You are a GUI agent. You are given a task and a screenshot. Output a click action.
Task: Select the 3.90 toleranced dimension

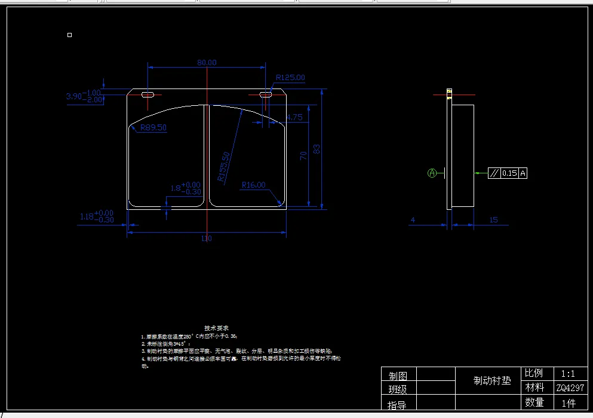[x=84, y=96]
